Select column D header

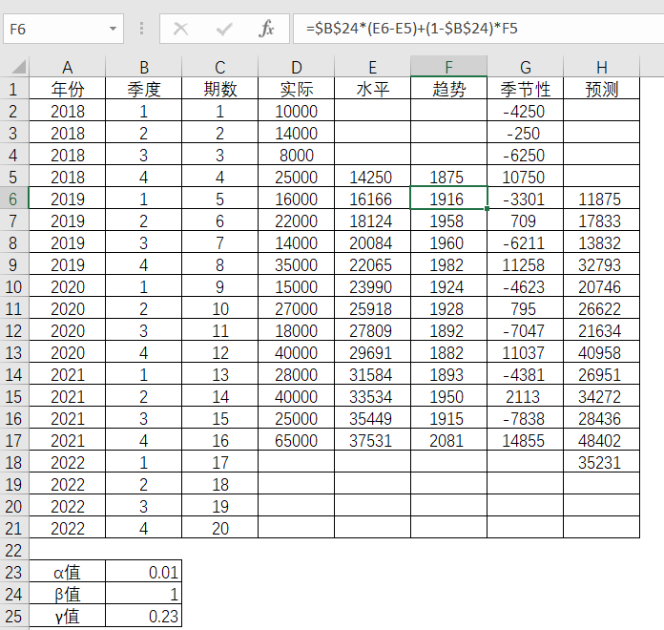click(x=296, y=67)
